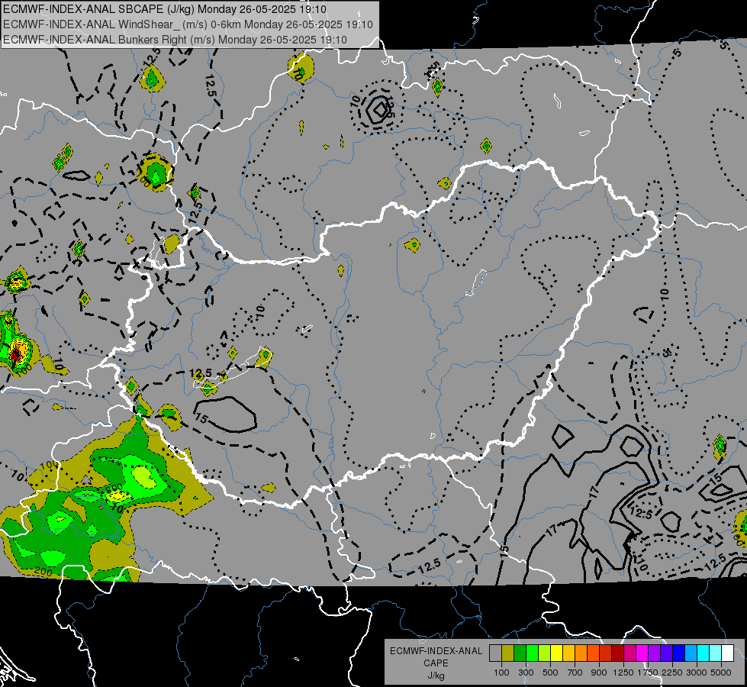Pick the dark red legend swatch before 1250
The width and height of the screenshot is (747, 687).
pos(618,653)
